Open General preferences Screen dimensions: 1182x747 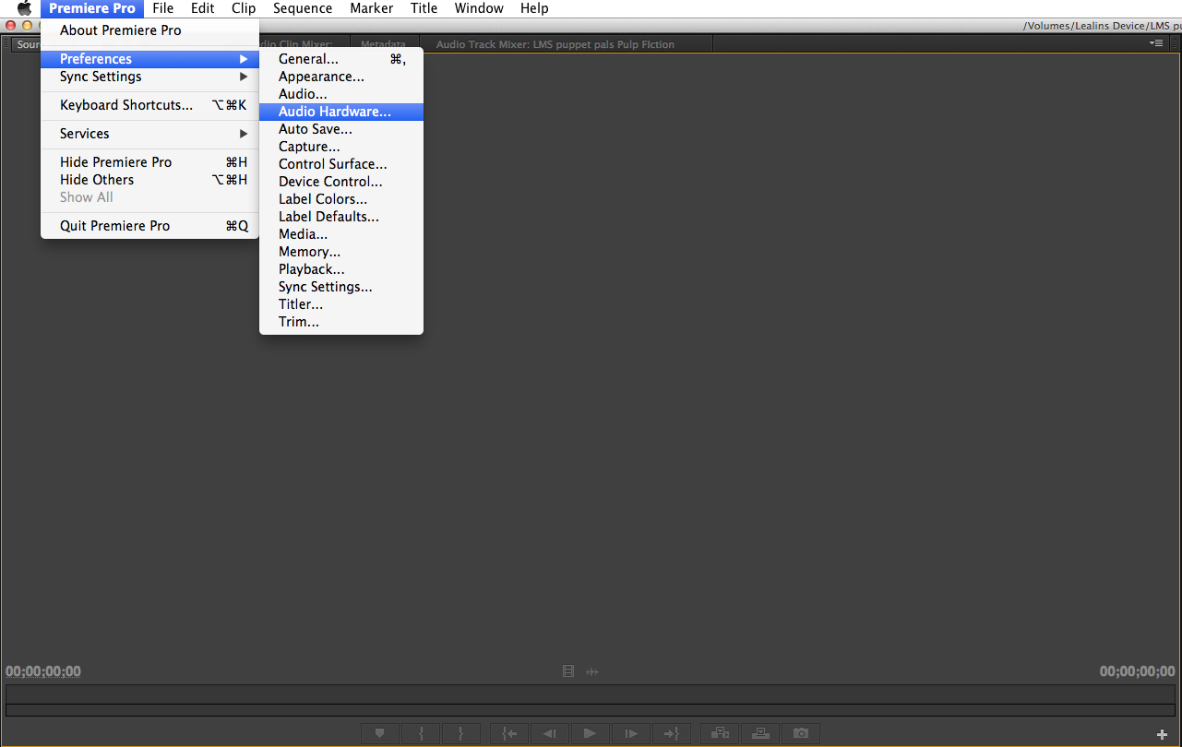click(x=341, y=59)
